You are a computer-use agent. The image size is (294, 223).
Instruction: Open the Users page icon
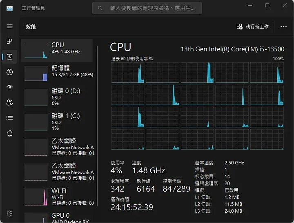pos(9,102)
